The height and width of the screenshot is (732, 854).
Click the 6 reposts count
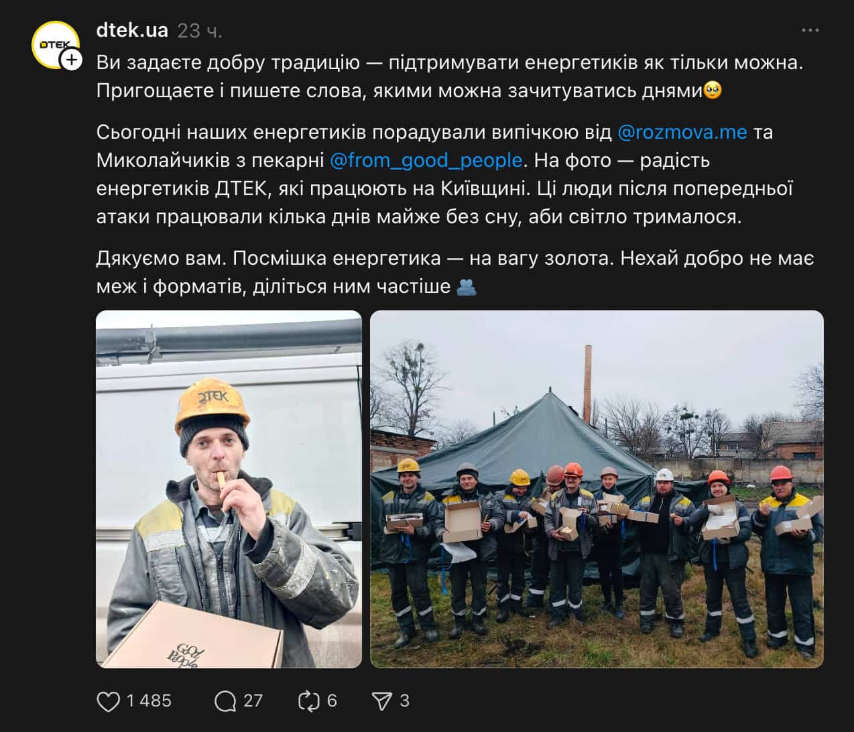click(x=332, y=701)
